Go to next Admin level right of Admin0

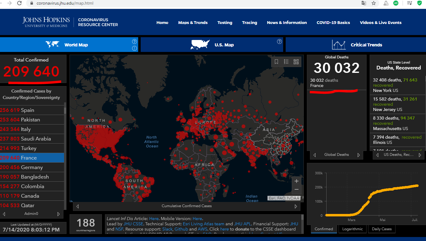tap(59, 214)
